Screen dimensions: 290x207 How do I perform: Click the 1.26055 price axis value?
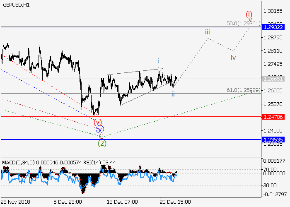tap(273, 91)
